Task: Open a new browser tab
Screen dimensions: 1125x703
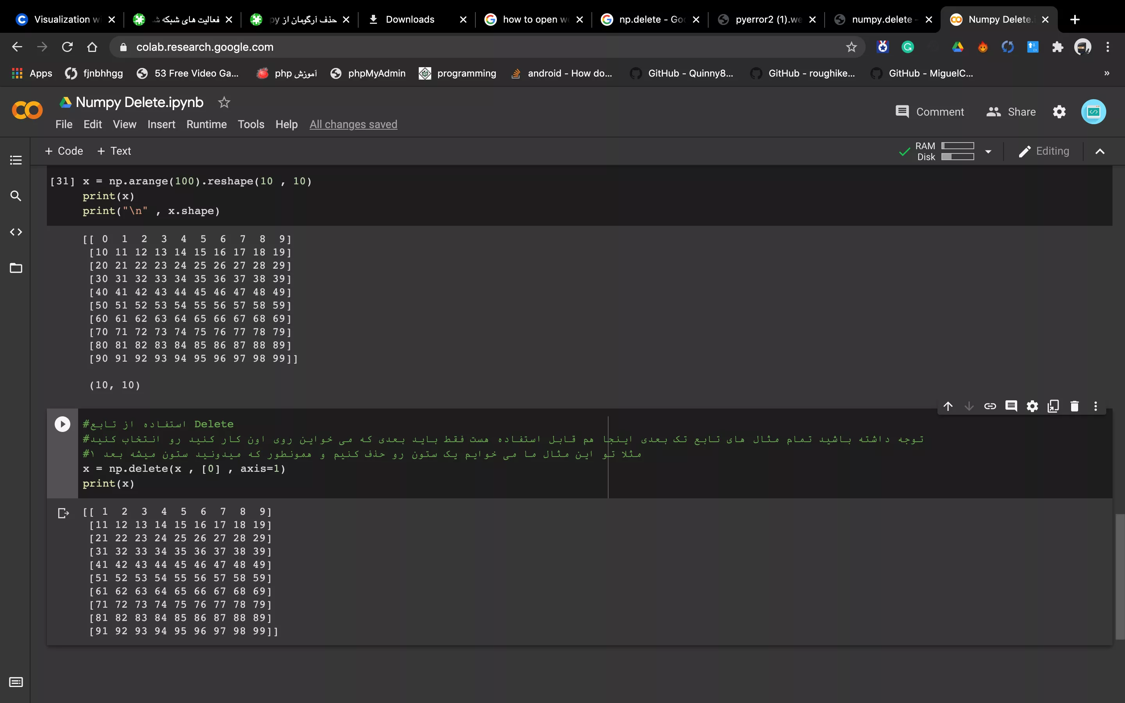Action: coord(1075,20)
